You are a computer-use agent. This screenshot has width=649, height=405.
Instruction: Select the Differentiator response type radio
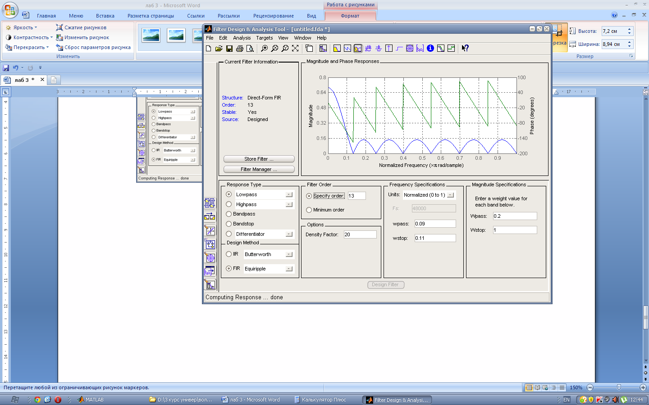point(229,234)
